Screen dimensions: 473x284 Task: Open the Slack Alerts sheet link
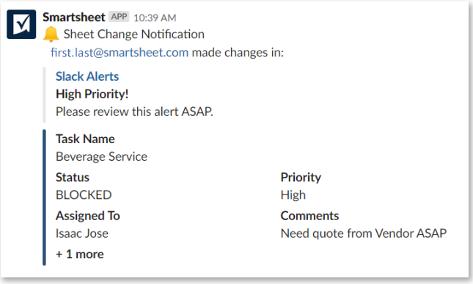coord(87,76)
